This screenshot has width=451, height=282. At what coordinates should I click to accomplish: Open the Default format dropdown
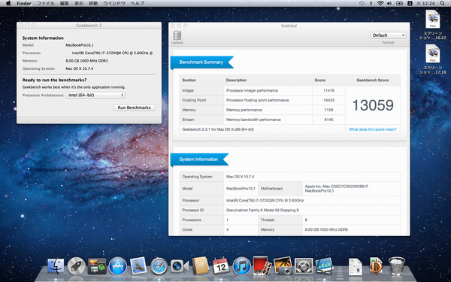click(388, 35)
